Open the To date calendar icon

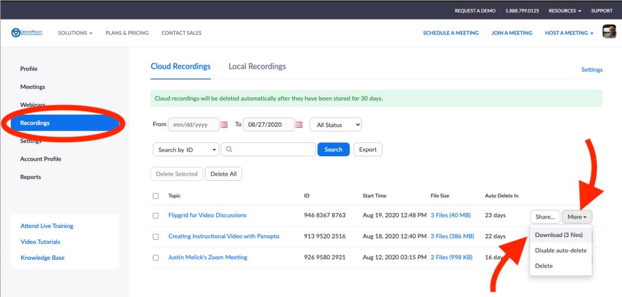tap(299, 125)
